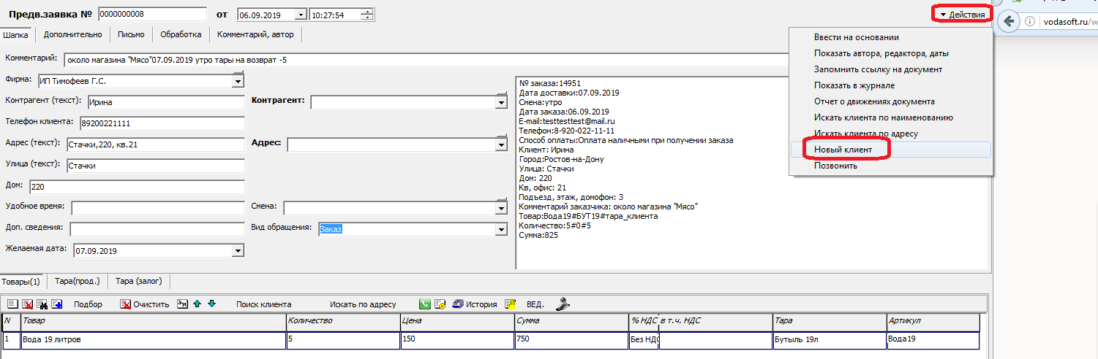Screen dimensions: 1098x359
Task: Expand the Фирма dropdown
Action: [x=237, y=81]
